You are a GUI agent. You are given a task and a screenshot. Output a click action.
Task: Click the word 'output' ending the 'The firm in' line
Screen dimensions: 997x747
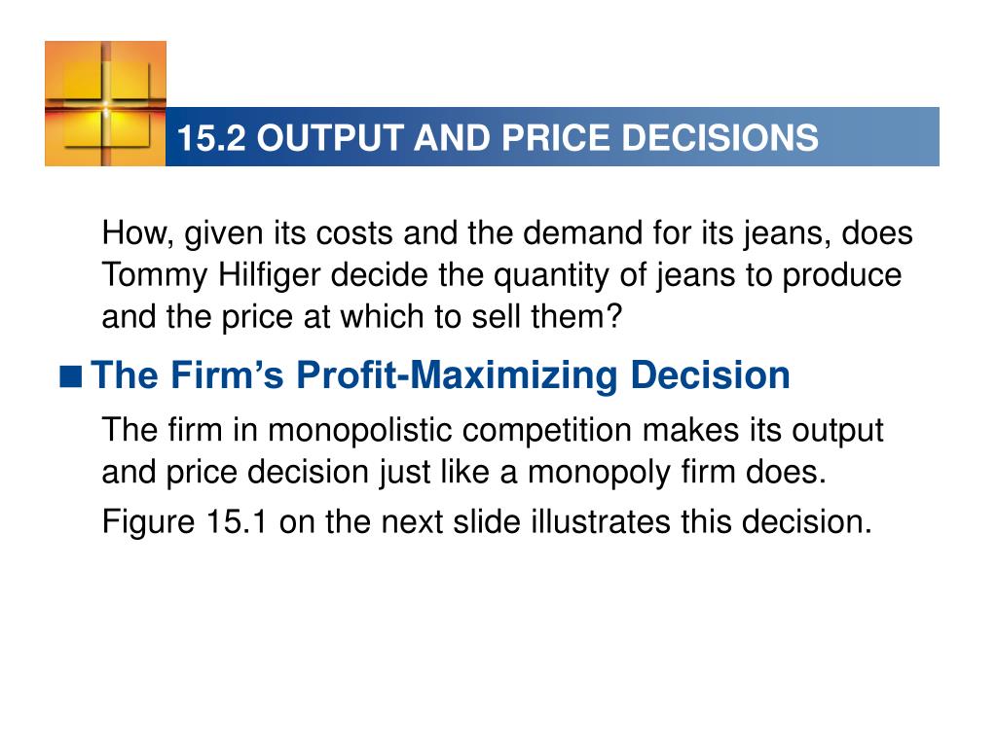coord(837,431)
